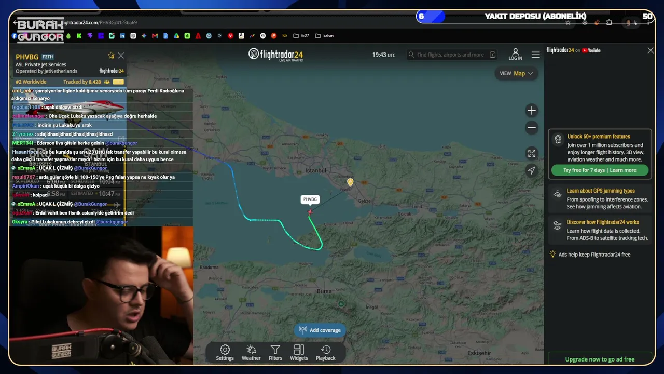Click the 19:43 UTC clock
The image size is (664, 374).
click(384, 55)
